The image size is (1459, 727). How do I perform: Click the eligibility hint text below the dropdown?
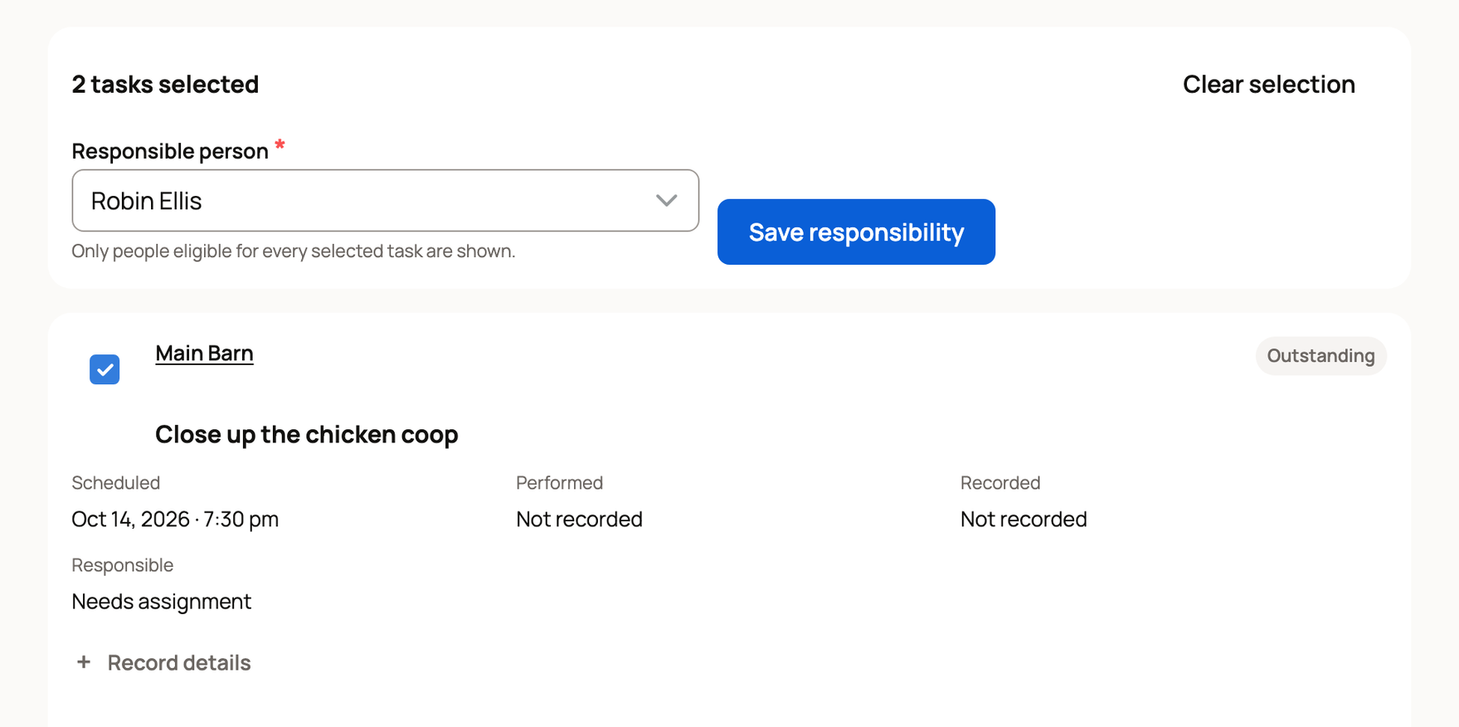[294, 251]
